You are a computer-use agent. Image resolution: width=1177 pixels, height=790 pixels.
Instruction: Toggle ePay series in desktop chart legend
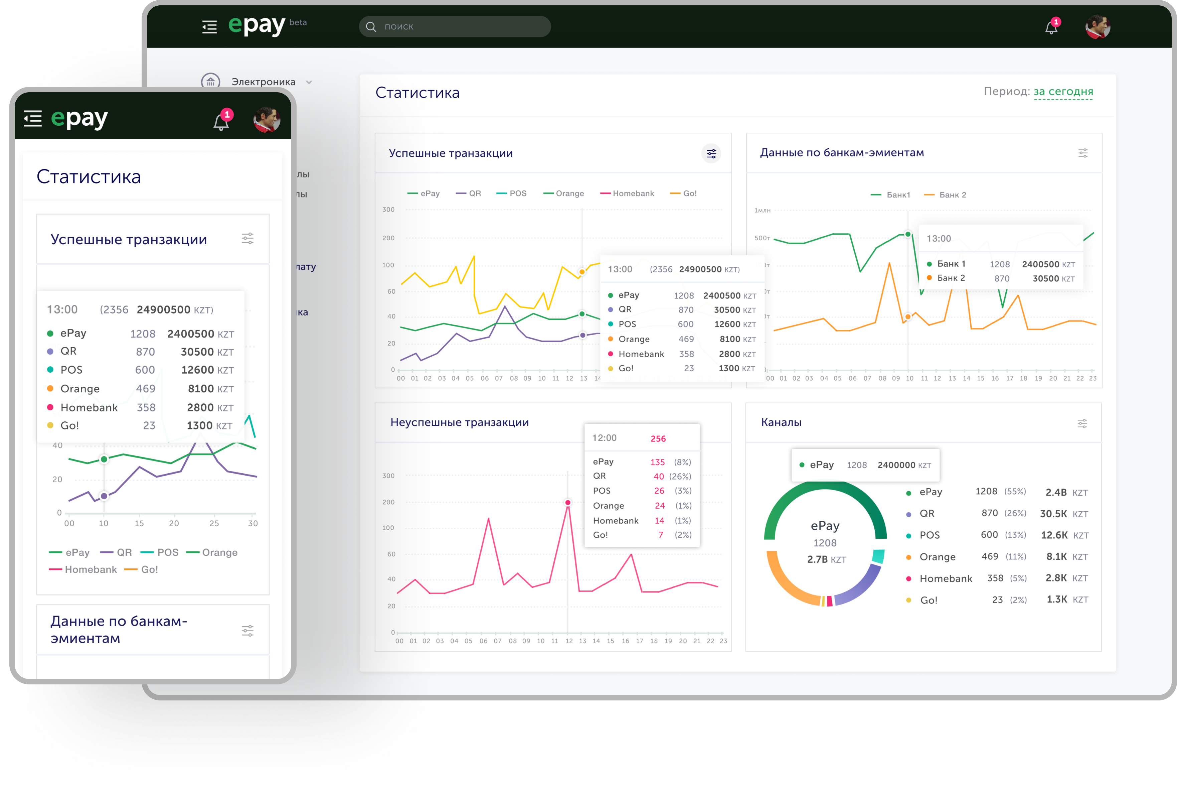coord(424,193)
